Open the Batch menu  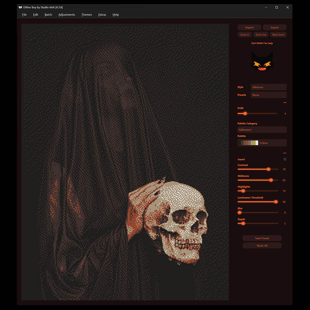click(48, 15)
